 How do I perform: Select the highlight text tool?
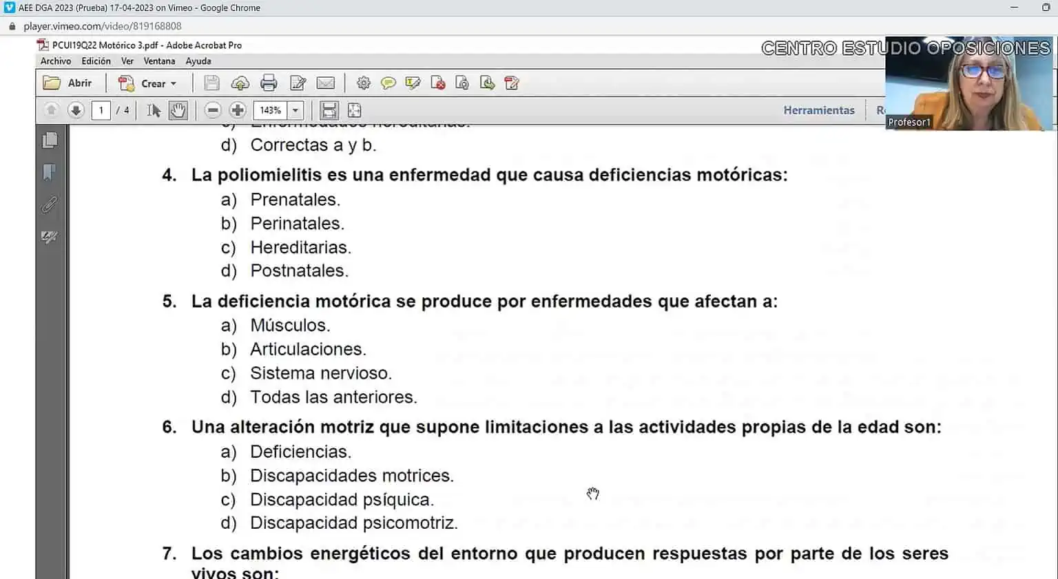[413, 83]
